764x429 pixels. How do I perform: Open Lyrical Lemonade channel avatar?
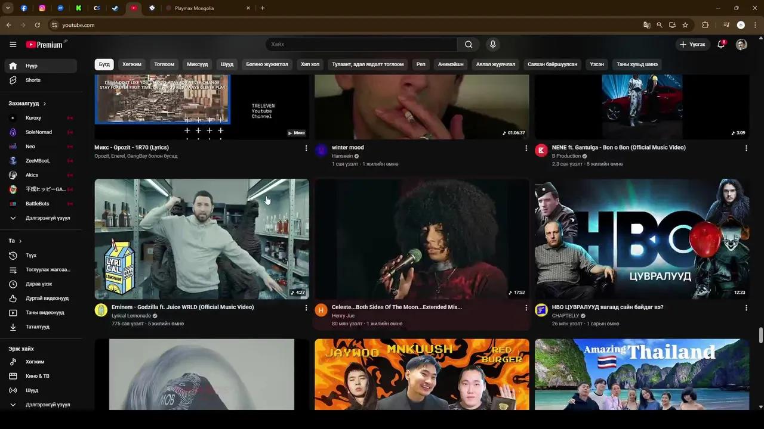coord(101,310)
